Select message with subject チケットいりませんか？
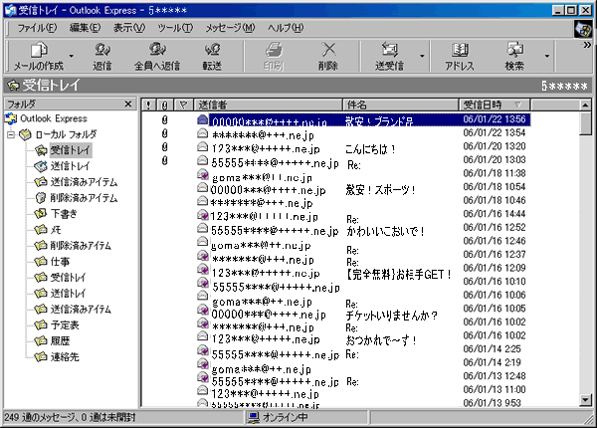597x428 pixels. tap(391, 316)
